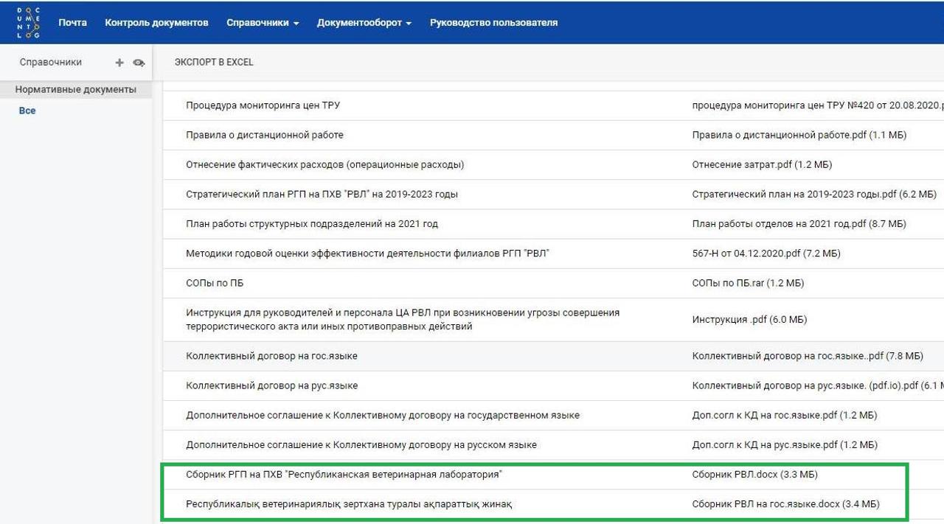Image resolution: width=944 pixels, height=524 pixels.
Task: Download План работы отделов на 2021 год.pdf
Action: tap(799, 223)
